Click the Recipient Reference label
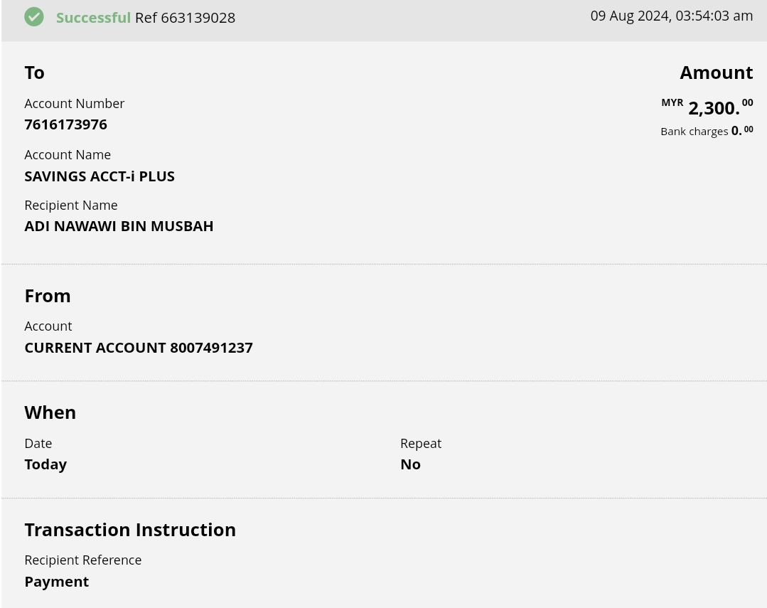This screenshot has height=608, width=767. pos(82,560)
